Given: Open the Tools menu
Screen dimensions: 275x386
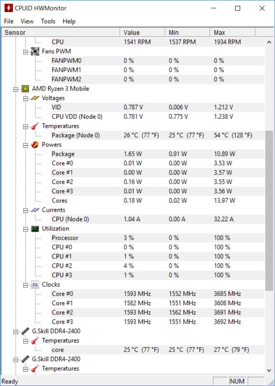Looking at the screenshot, I should coord(48,21).
